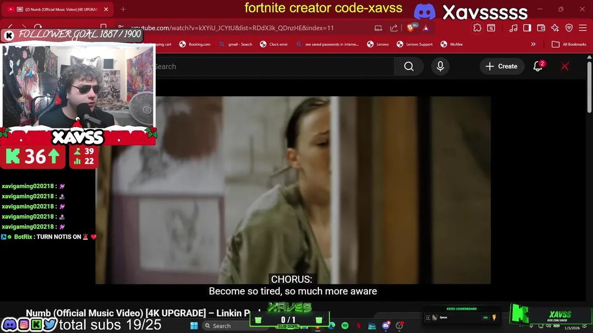
Task: Open YouTube notifications bell
Action: coord(538,67)
